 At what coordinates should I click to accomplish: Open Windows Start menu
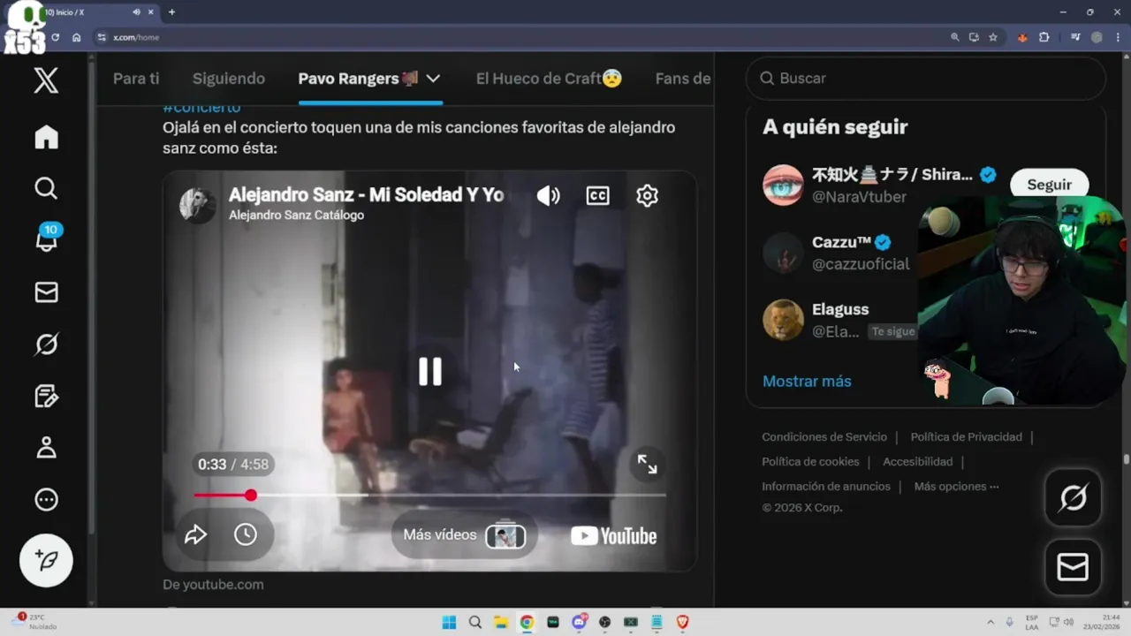pos(449,622)
